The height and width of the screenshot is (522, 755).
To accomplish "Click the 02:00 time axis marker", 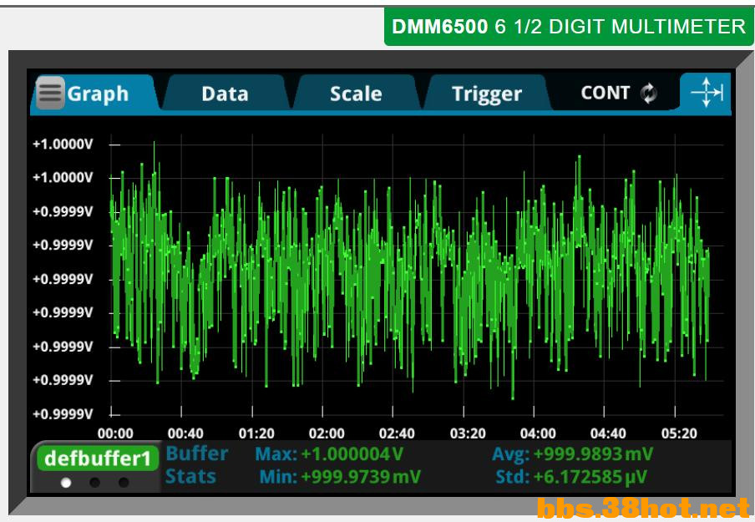I will [327, 433].
